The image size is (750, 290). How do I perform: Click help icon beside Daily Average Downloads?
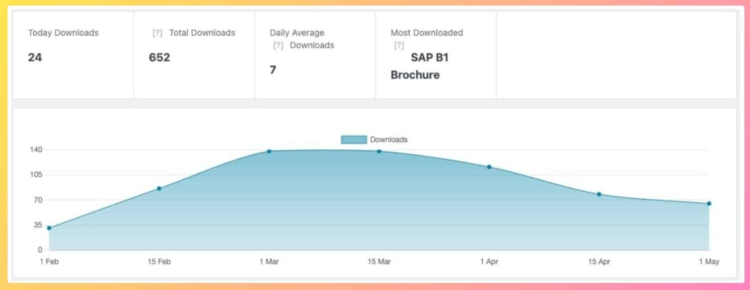tap(278, 46)
